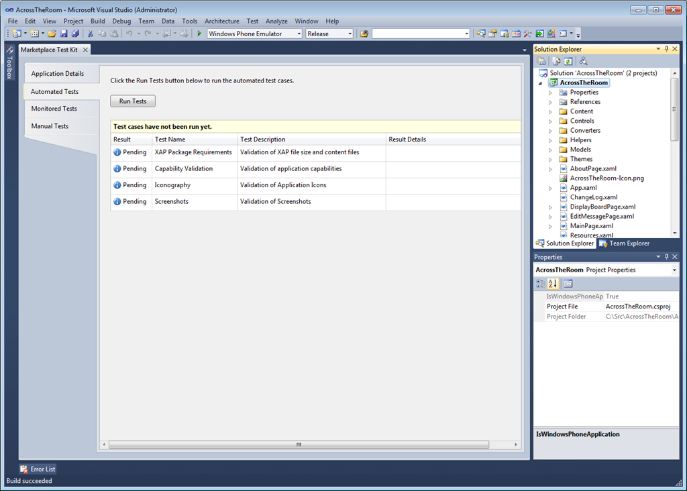Toggle auto-hide pin on Properties panel
The width and height of the screenshot is (687, 491).
pyautogui.click(x=666, y=257)
